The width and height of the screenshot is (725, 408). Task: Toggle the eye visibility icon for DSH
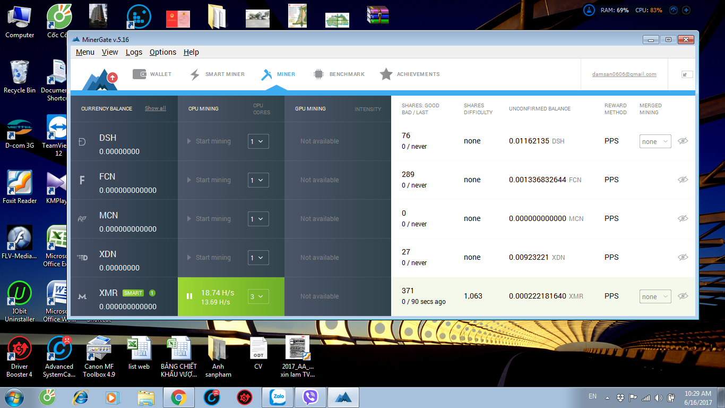tap(683, 141)
